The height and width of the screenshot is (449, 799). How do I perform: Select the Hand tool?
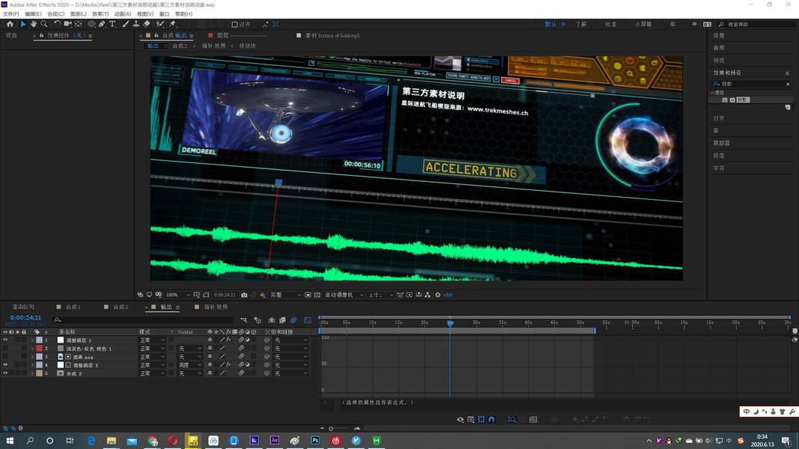(34, 24)
